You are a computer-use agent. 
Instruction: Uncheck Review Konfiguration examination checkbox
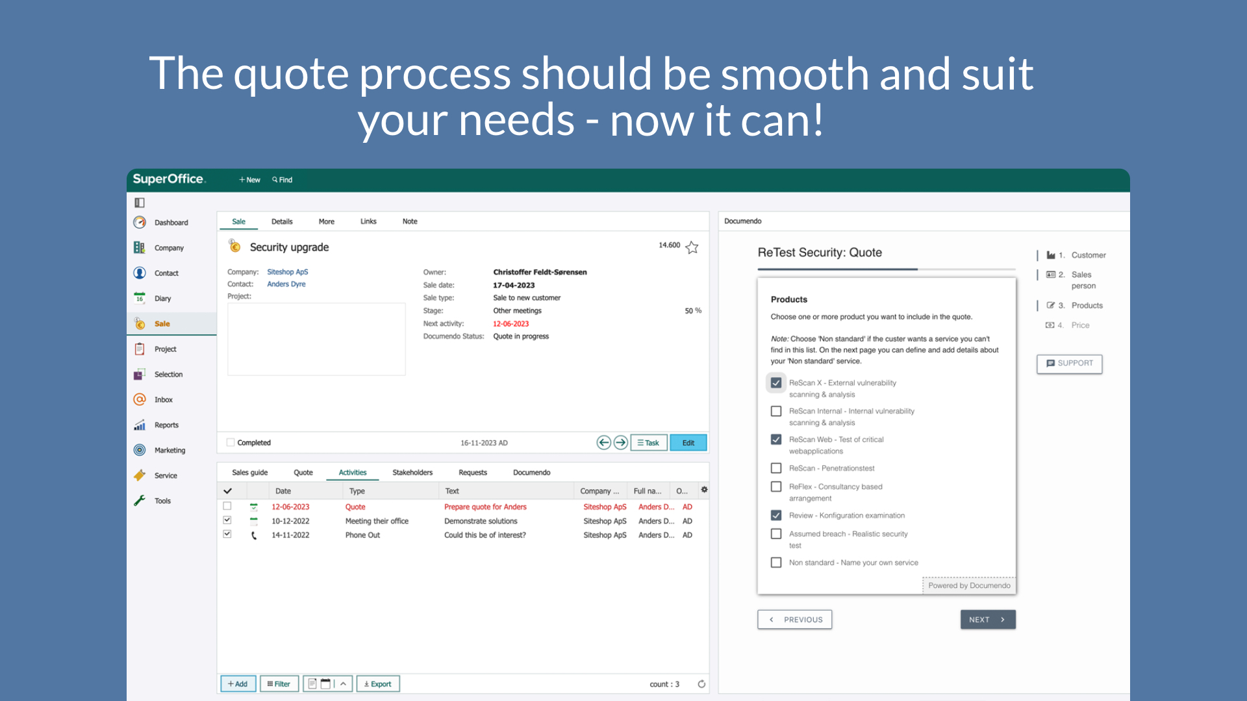[x=776, y=515]
